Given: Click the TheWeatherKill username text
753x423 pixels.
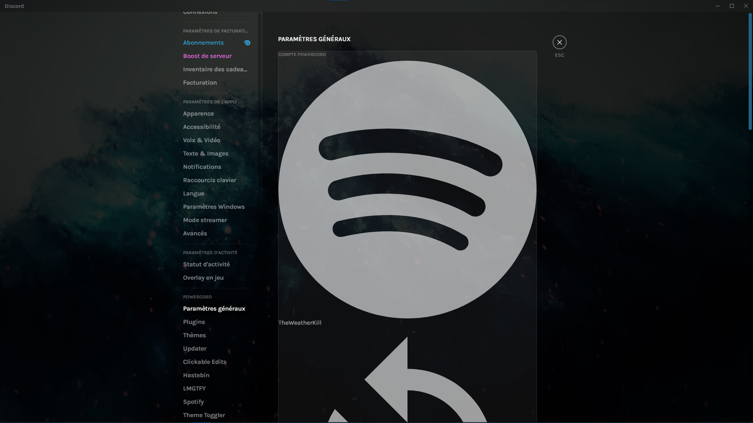Looking at the screenshot, I should (300, 323).
